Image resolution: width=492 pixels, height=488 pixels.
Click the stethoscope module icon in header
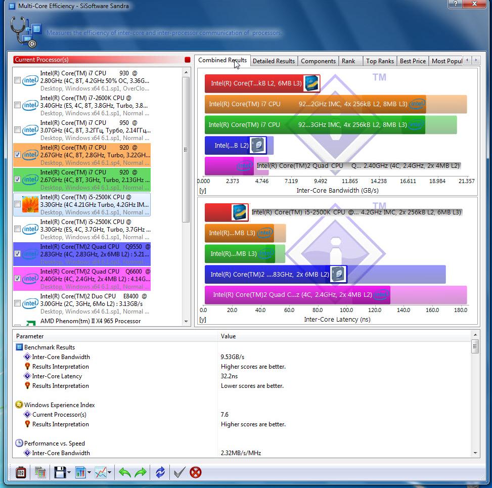(x=26, y=32)
